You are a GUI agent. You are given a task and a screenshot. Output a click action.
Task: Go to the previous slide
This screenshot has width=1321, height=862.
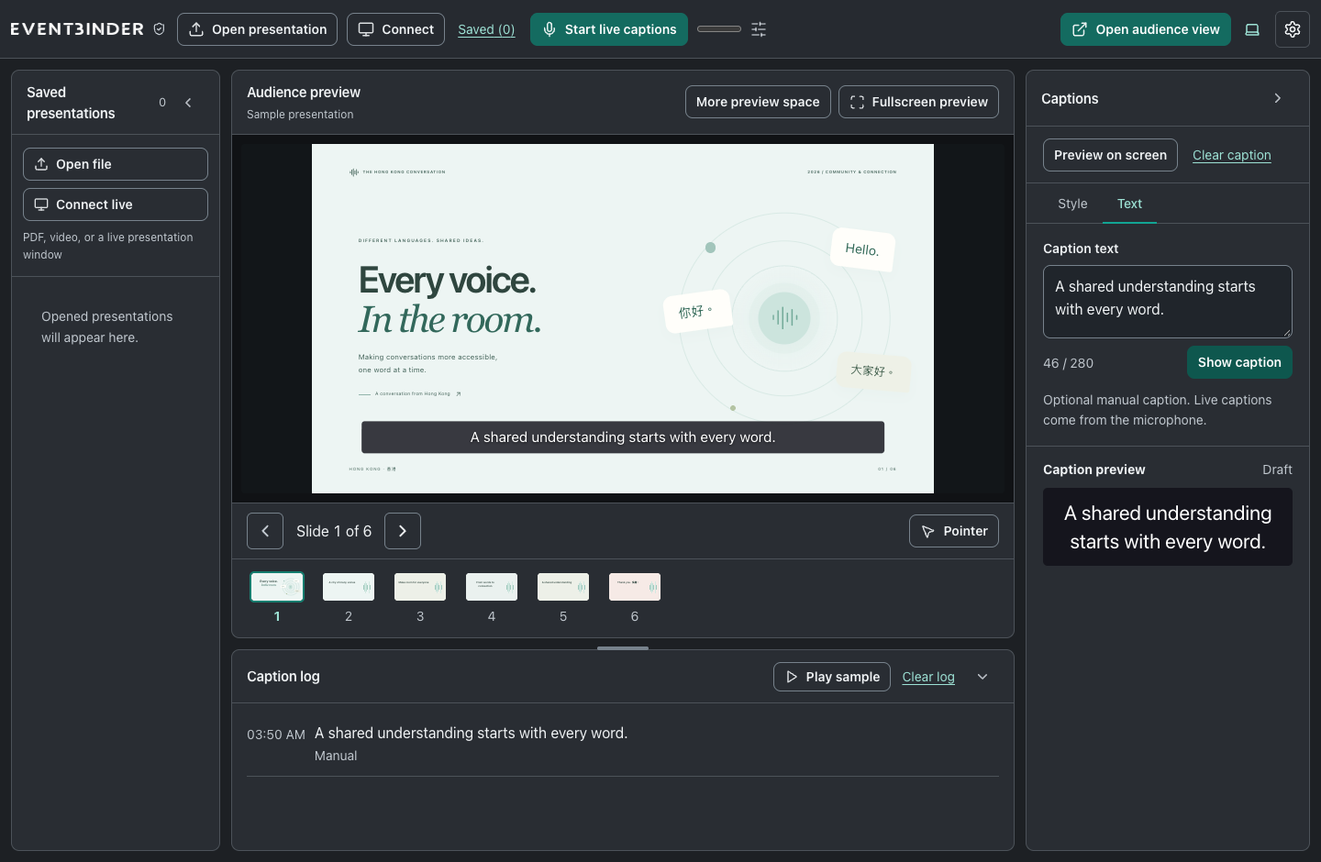(265, 531)
